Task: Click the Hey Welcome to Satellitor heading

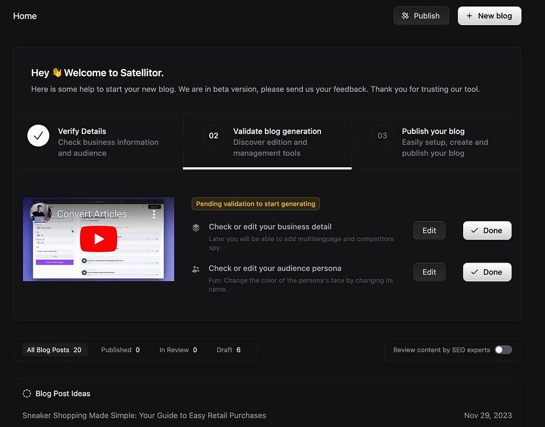Action: [98, 72]
